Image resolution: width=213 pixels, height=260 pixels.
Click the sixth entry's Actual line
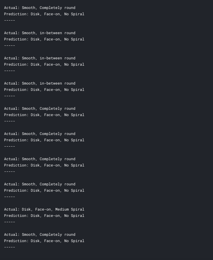[39, 134]
